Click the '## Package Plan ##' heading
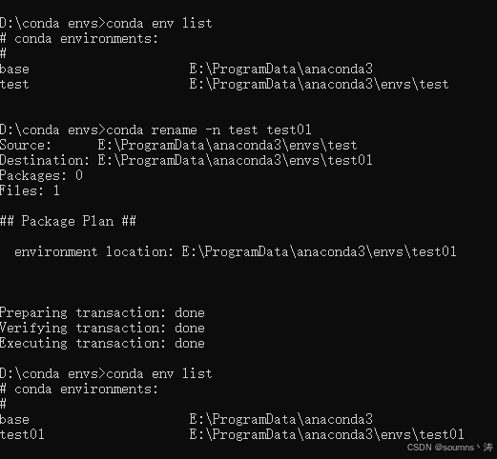Image resolution: width=497 pixels, height=459 pixels. tap(68, 221)
